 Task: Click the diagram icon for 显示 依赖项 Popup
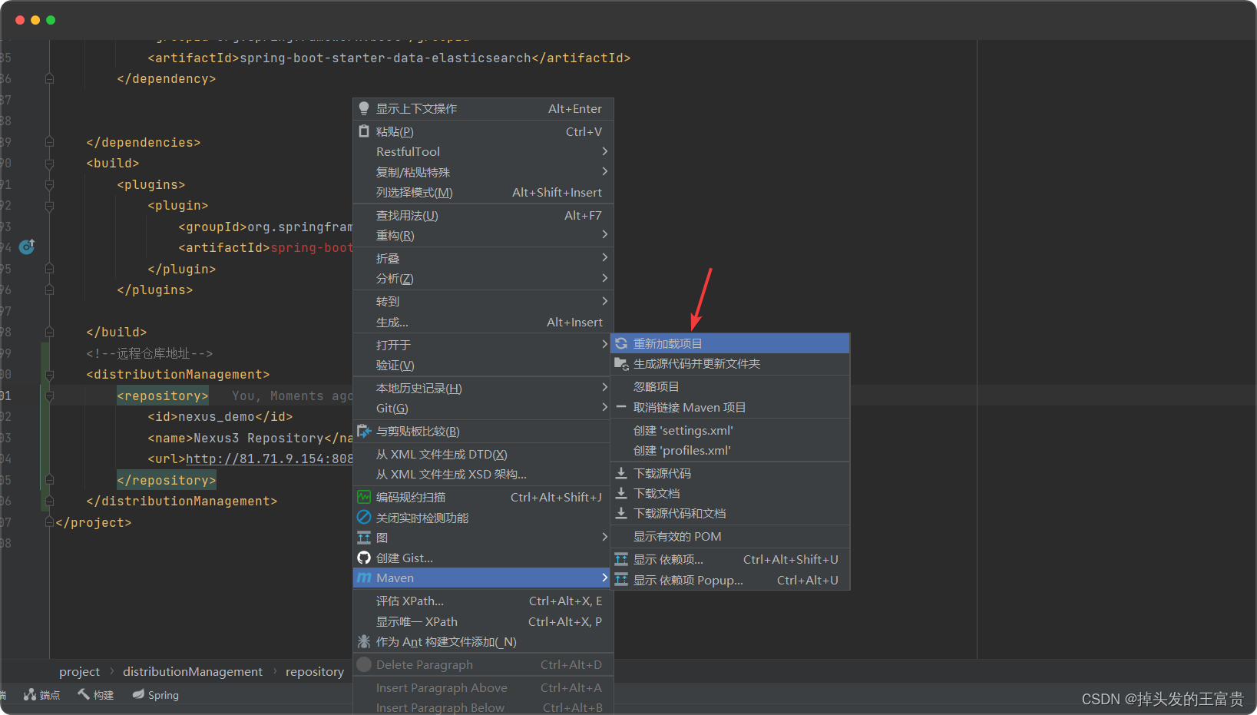[x=621, y=580]
